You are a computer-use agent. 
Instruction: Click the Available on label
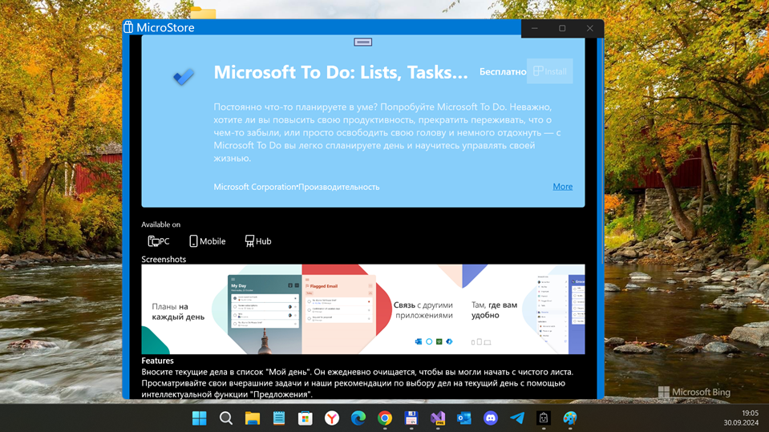pos(161,224)
